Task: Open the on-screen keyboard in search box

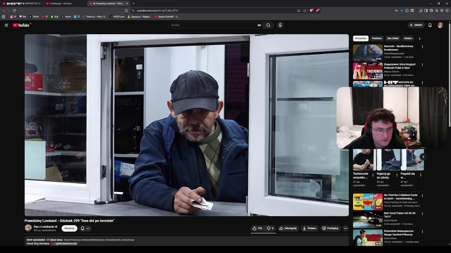Action: pyautogui.click(x=259, y=25)
